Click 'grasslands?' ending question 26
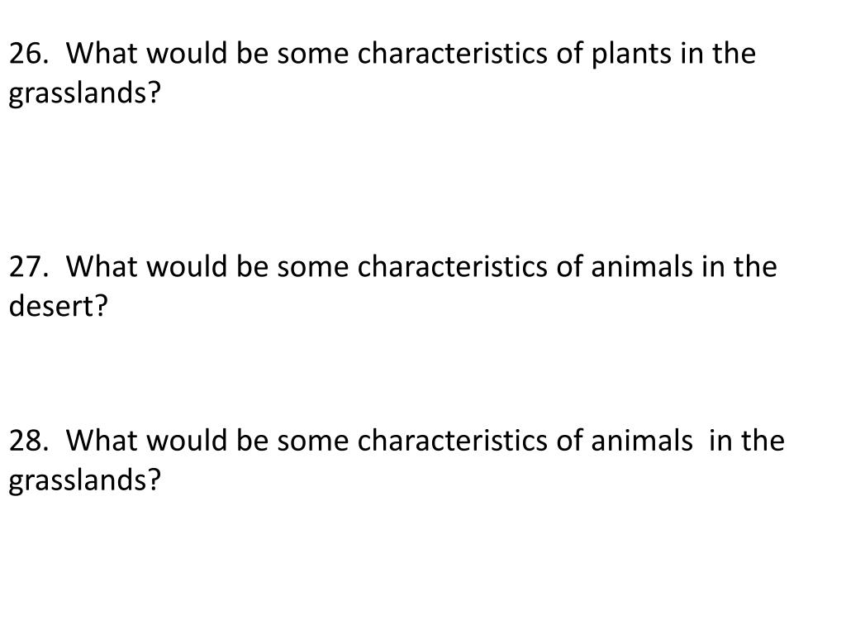 pyautogui.click(x=83, y=94)
